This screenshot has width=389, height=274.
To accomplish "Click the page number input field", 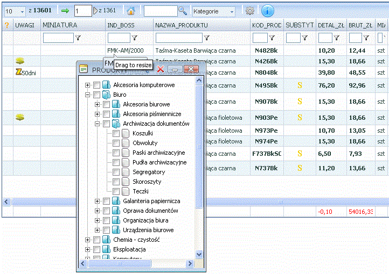I will point(83,11).
